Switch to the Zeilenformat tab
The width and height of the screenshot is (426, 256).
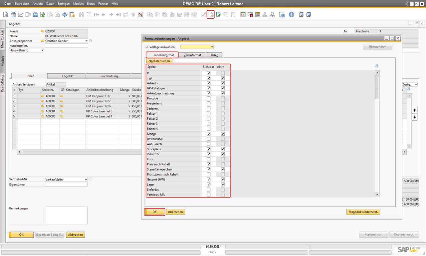[x=192, y=55]
